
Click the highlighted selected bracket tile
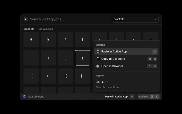82,58
